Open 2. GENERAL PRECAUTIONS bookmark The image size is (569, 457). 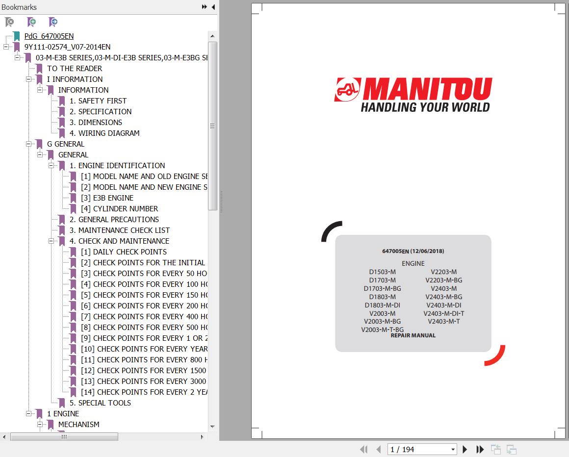coord(114,220)
